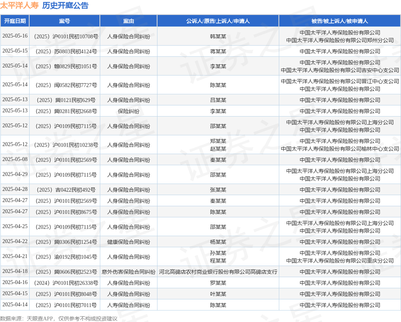Click defendant entry containing 郑州分公司
401x322 pixels.
coord(340,40)
